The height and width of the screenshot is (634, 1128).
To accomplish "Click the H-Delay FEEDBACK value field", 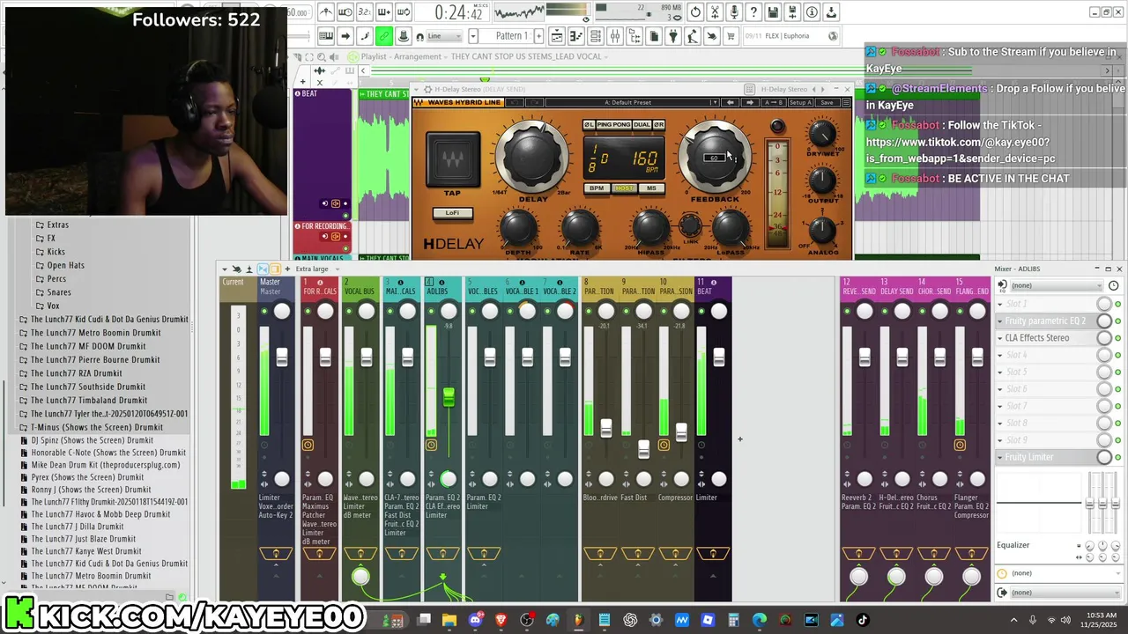I will [715, 158].
